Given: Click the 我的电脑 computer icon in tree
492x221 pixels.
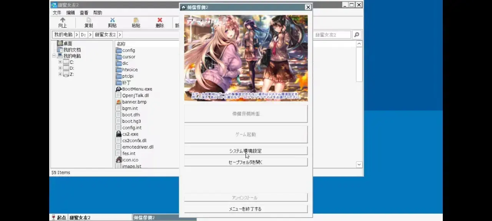Looking at the screenshot, I should pyautogui.click(x=60, y=56).
